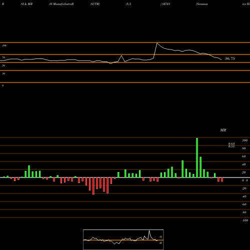Click the MR axis label 40
The width and height of the screenshot is (250, 250).
pos(244,164)
